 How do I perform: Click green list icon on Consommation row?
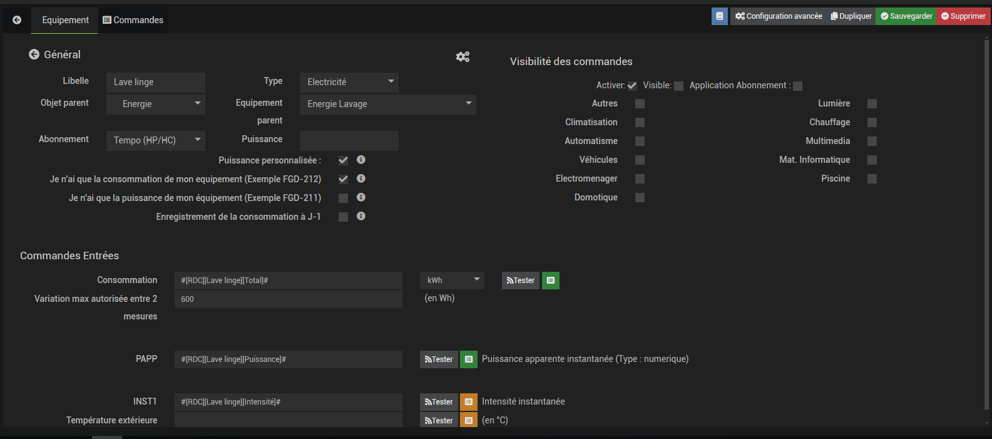550,281
